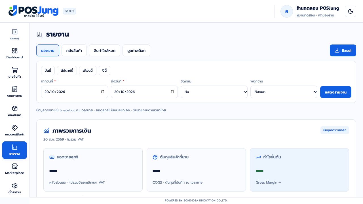This screenshot has width=363, height=204.
Task: Open the พนักงาน dropdown
Action: [x=284, y=92]
